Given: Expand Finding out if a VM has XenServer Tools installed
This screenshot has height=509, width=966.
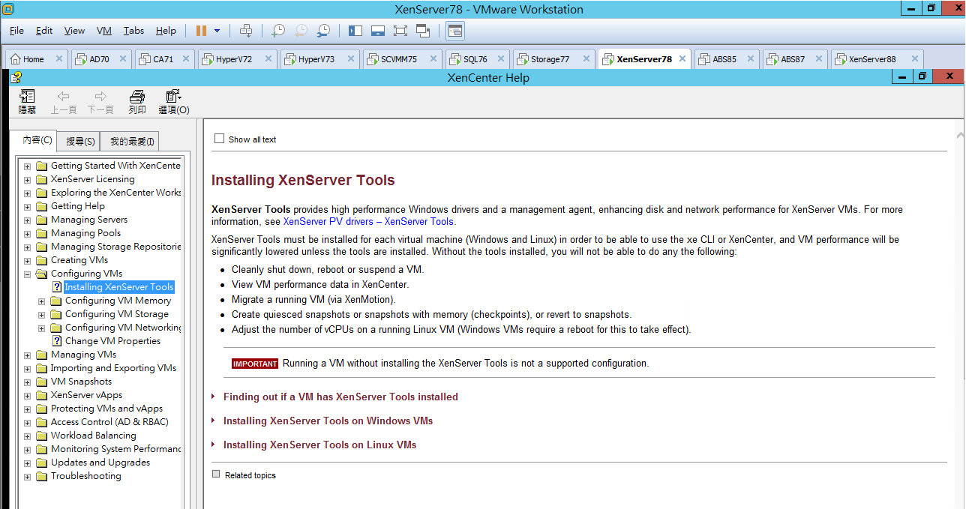Looking at the screenshot, I should pos(340,397).
